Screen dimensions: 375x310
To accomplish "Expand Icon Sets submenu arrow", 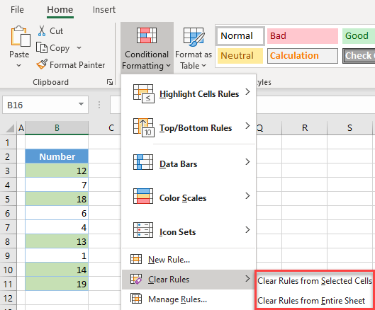I will click(x=248, y=230).
